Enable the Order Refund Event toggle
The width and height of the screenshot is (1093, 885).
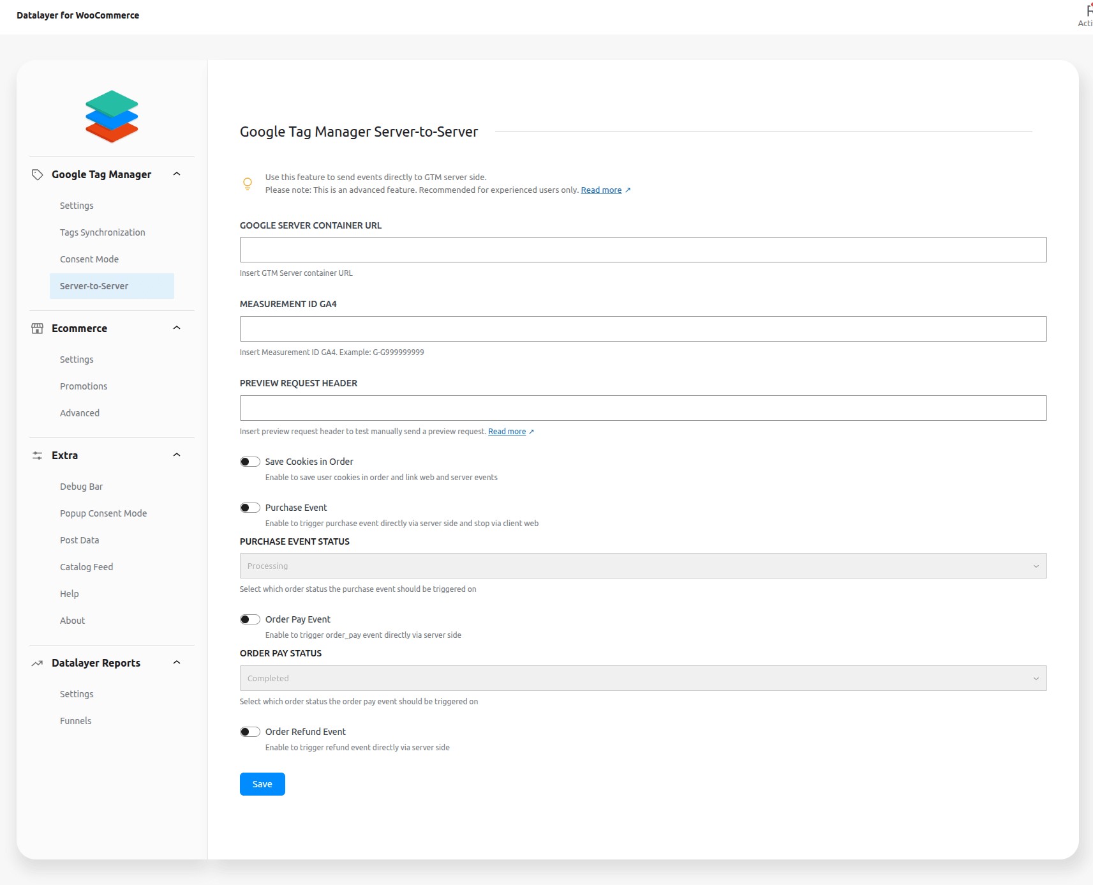pos(249,732)
